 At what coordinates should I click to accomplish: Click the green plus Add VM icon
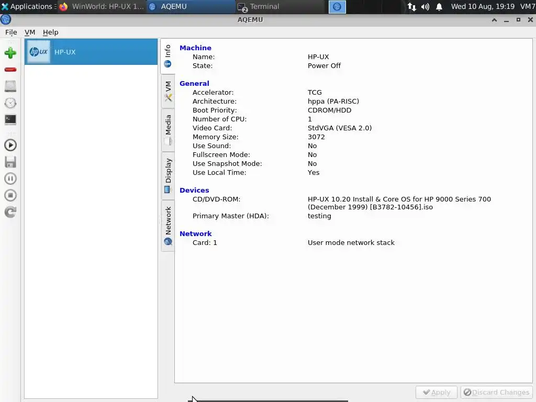pyautogui.click(x=10, y=53)
